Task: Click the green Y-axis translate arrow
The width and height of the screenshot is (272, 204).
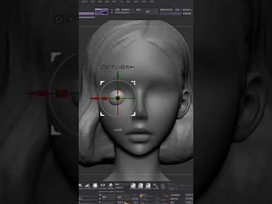Action: click(118, 75)
